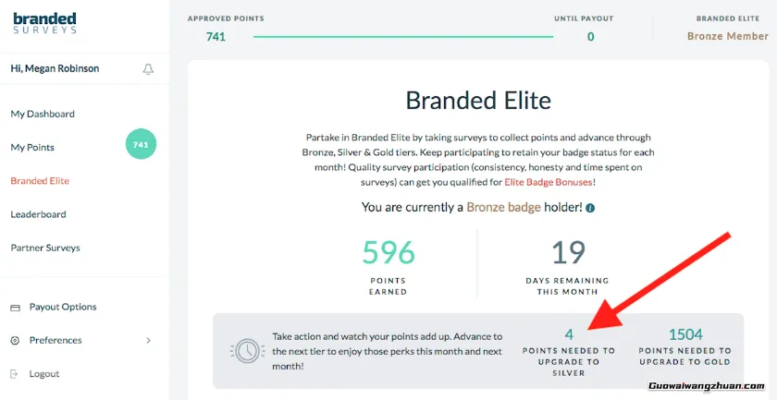Click the Logout arrow icon
Image resolution: width=777 pixels, height=400 pixels.
(x=15, y=374)
